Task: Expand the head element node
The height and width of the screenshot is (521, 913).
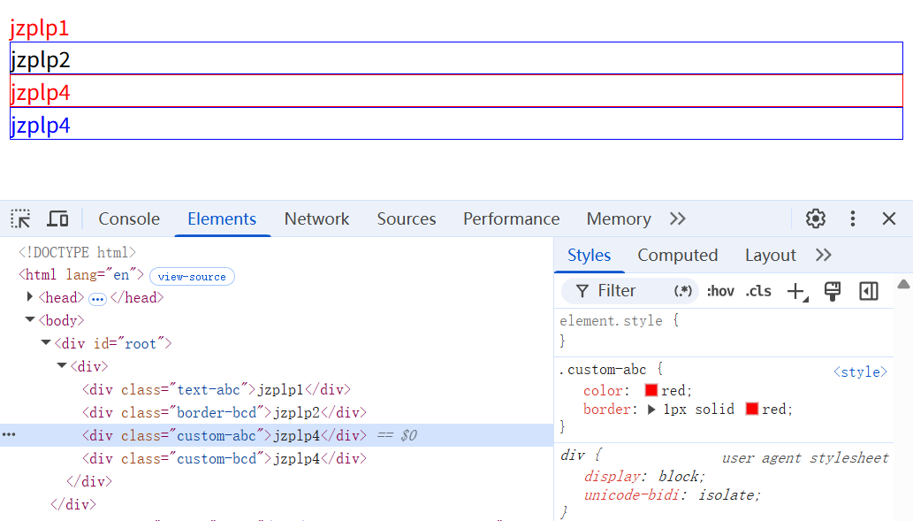Action: tap(30, 297)
